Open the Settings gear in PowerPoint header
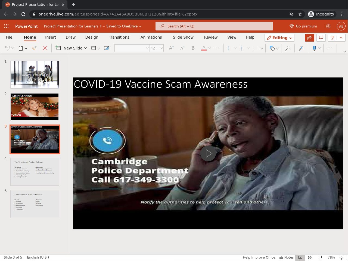Image resolution: width=348 pixels, height=261 pixels. tap(328, 26)
